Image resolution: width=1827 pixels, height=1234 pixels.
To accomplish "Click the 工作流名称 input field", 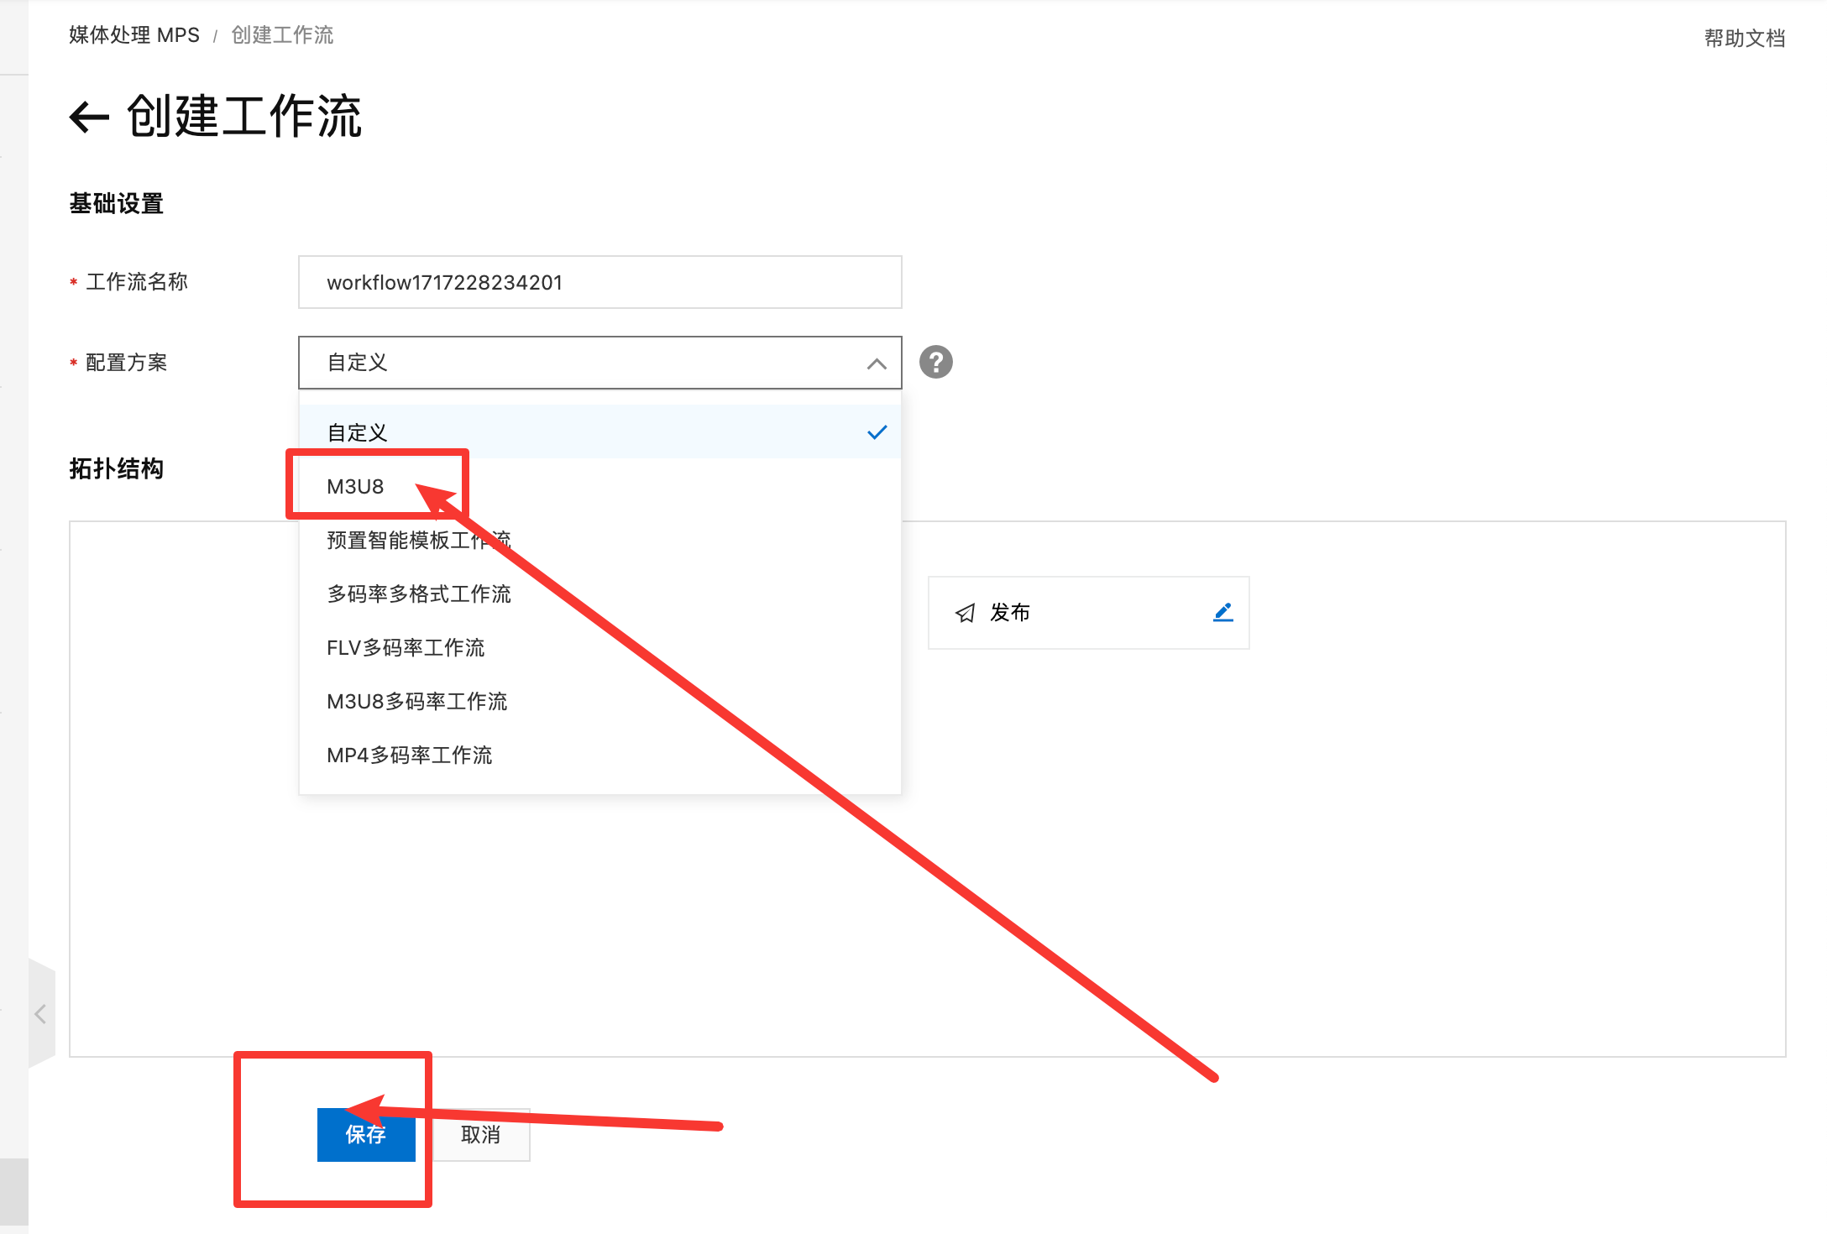I will (x=599, y=282).
